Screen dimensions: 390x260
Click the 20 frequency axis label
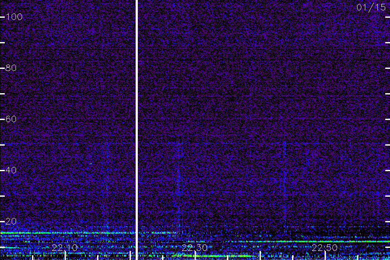click(11, 221)
